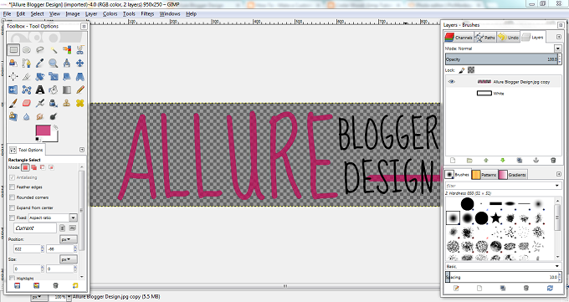
Task: Select the Scale tool
Action: (x=54, y=77)
